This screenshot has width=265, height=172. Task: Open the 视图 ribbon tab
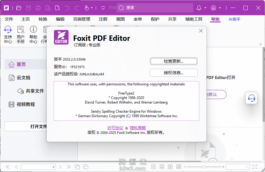pos(120,19)
